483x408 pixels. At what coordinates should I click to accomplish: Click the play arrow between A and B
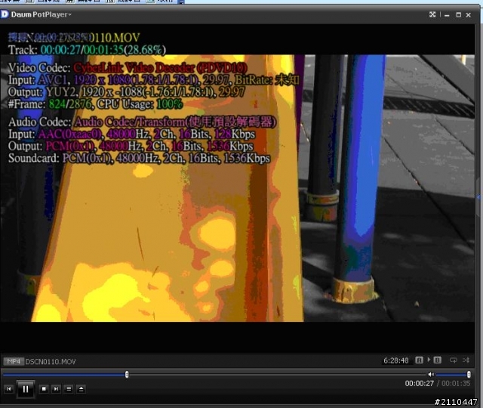[429, 360]
